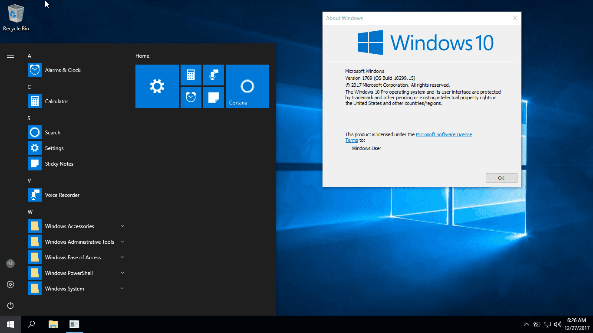Click the taskbar Search icon
The width and height of the screenshot is (593, 333).
click(31, 324)
